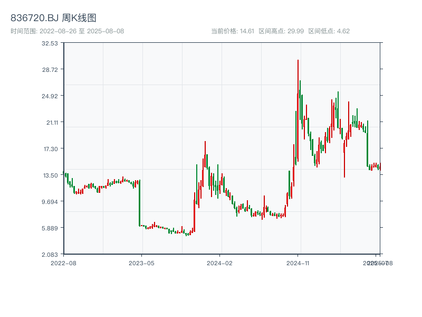422x317 pixels.
Task: Click the period high label 区间高点: 29.99
Action: (x=281, y=31)
